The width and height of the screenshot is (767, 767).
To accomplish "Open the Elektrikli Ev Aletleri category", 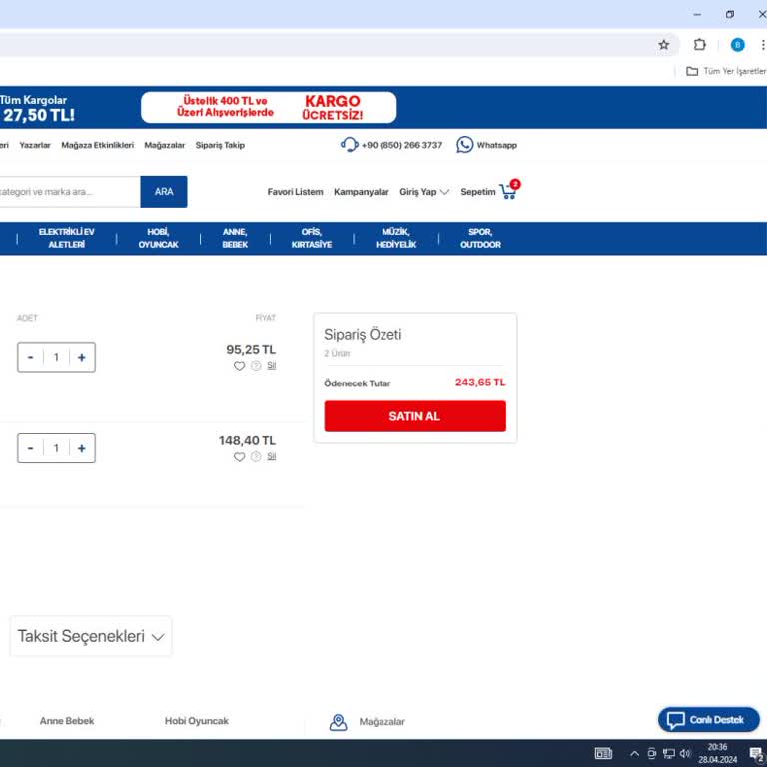I will [67, 238].
